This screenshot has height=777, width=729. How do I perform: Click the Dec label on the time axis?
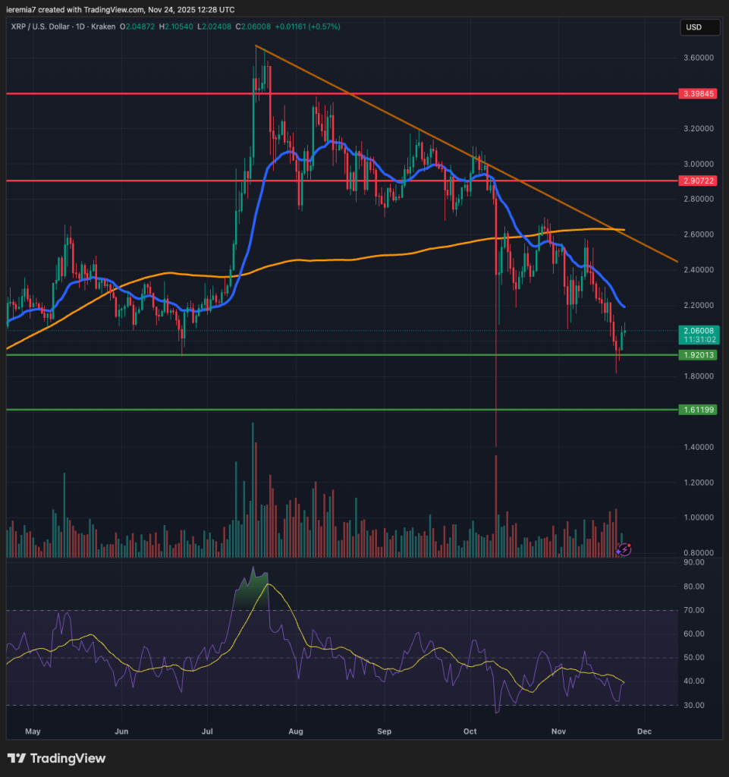[643, 731]
